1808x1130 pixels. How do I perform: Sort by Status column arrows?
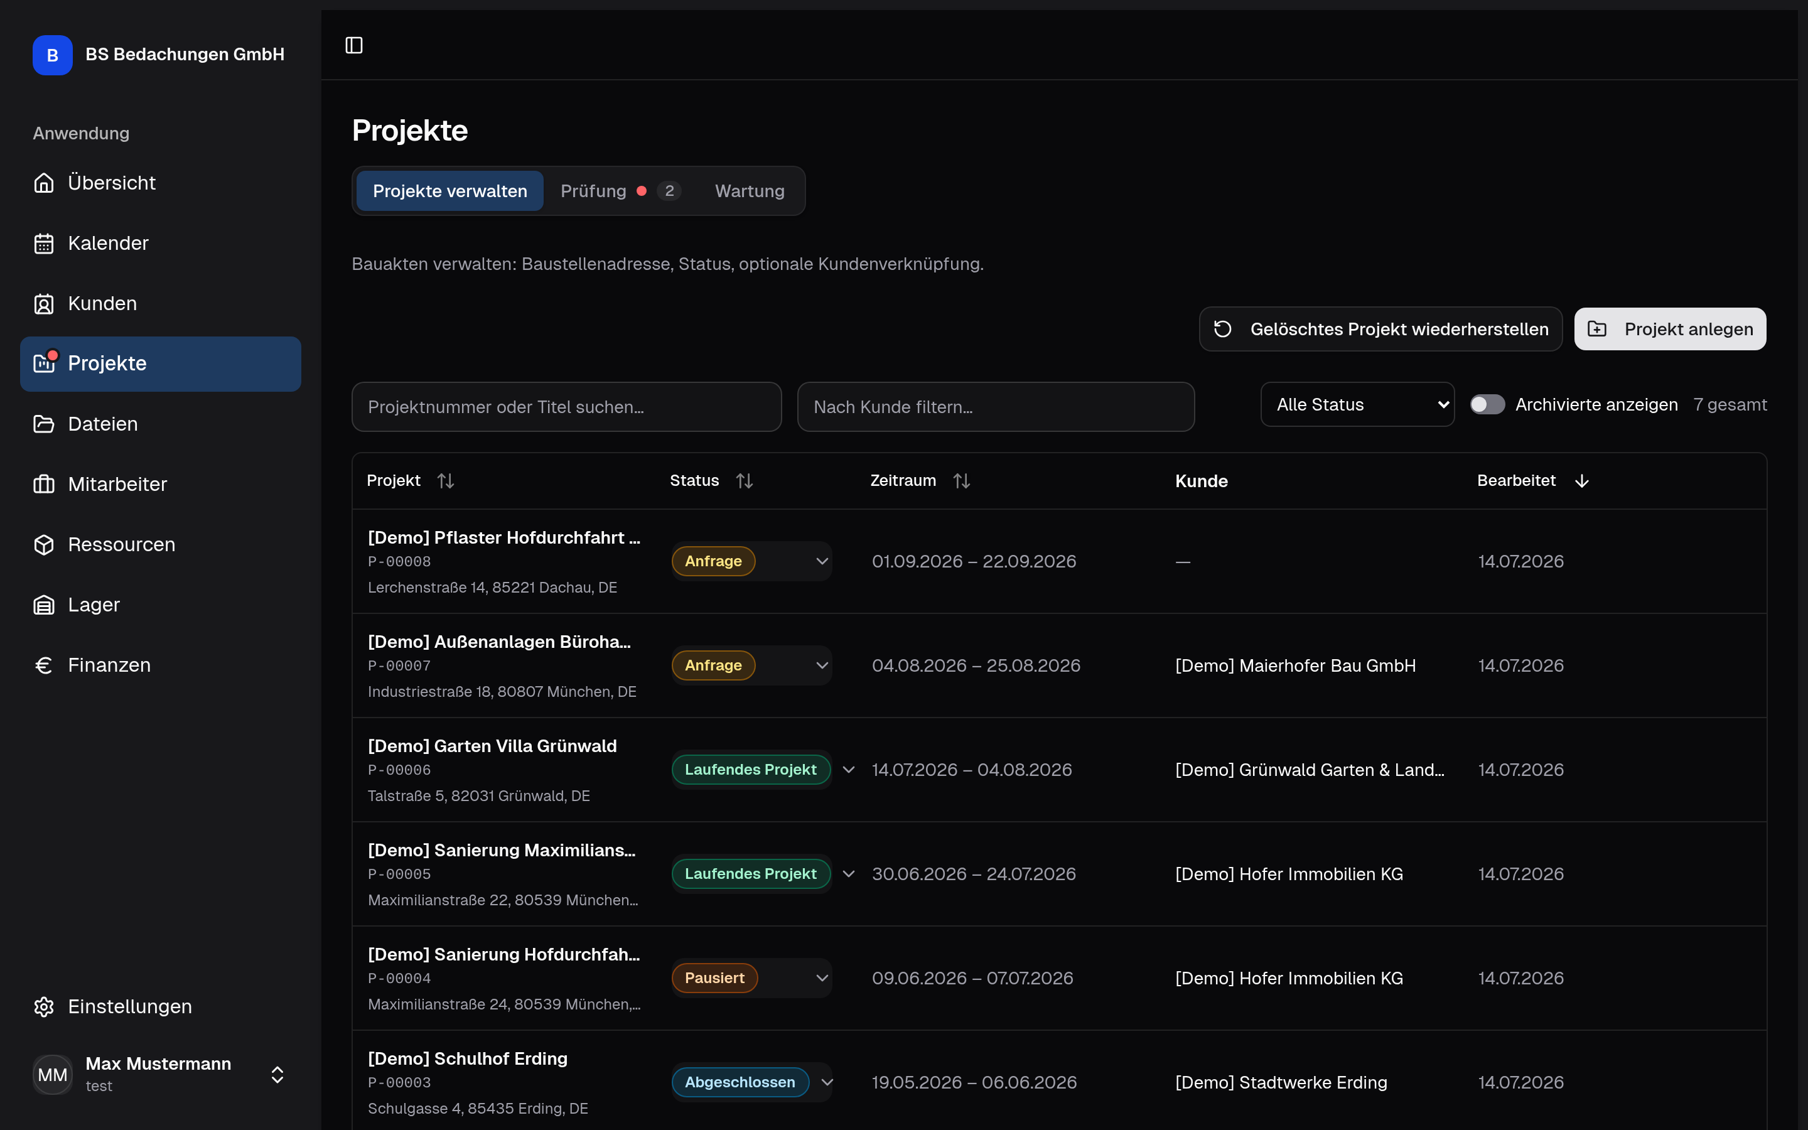pos(744,480)
